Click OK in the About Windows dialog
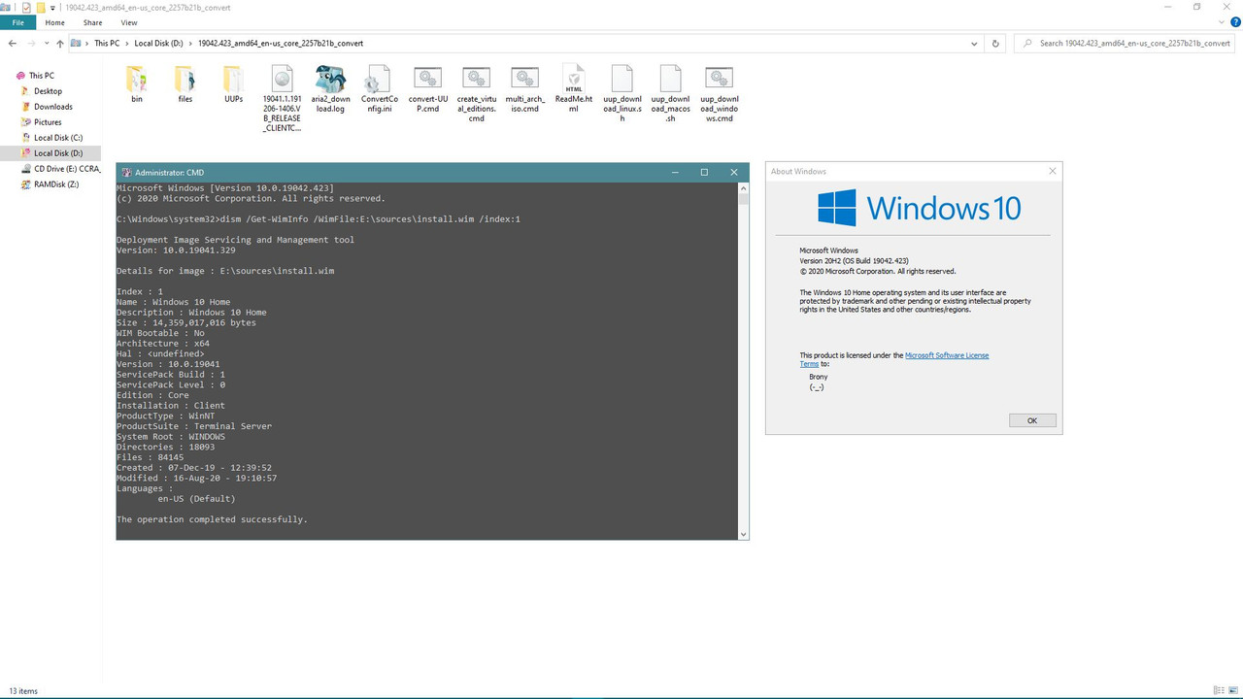The image size is (1243, 699). [1032, 420]
